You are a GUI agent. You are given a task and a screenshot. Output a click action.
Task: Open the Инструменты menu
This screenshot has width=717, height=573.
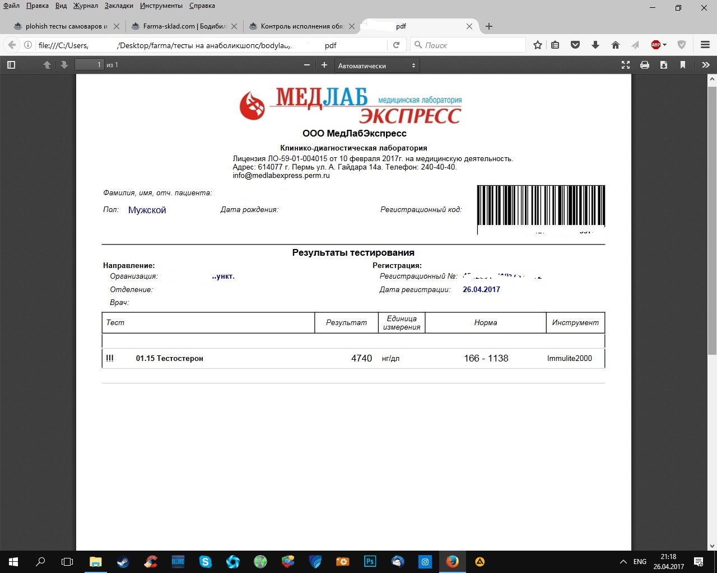point(161,6)
